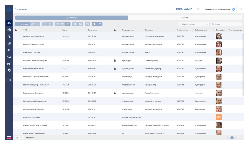Open the help question mark icon
Screen dimensions: 249x146
coord(240,9)
